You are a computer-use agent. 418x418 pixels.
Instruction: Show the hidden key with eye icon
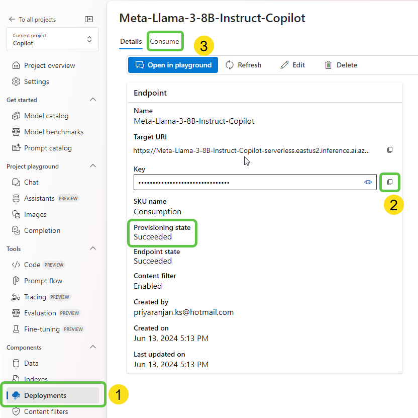[x=368, y=182]
